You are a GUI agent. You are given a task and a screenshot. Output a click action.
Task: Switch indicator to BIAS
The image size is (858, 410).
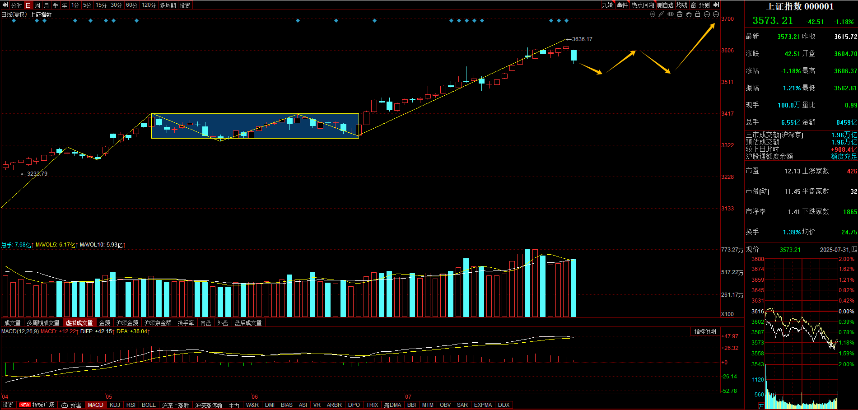click(x=287, y=405)
